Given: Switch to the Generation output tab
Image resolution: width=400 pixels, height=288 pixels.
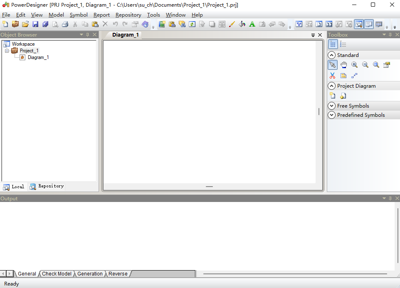Looking at the screenshot, I should point(90,274).
